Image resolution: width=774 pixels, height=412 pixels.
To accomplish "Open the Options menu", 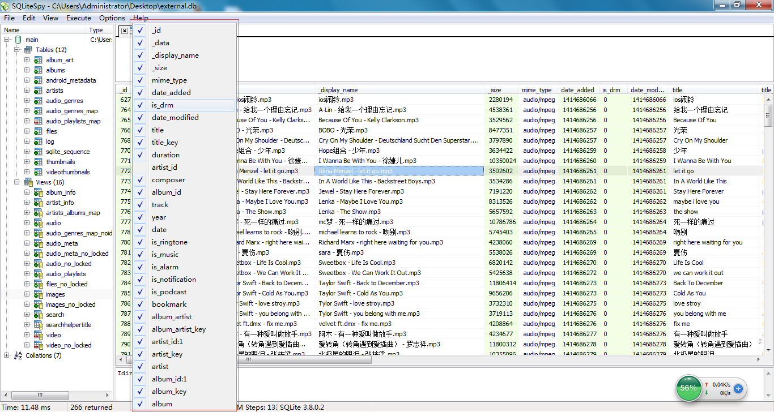I will click(112, 18).
